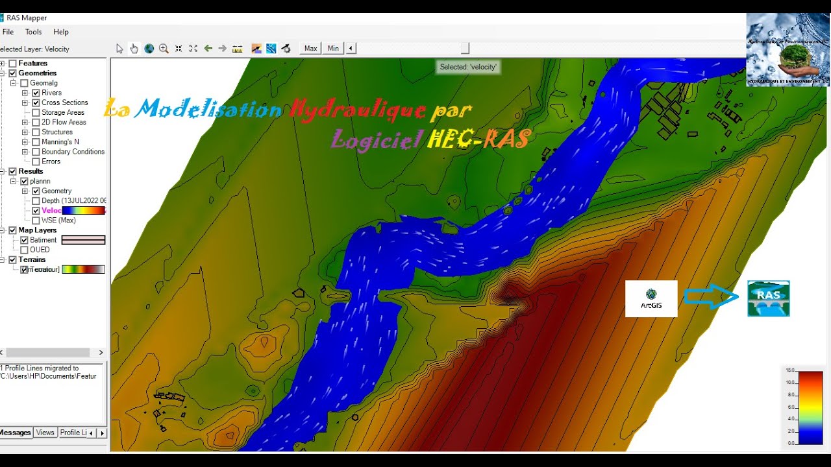Screen dimensions: 831x467
Task: Enable the WSE (Max) checkbox
Action: pos(36,221)
